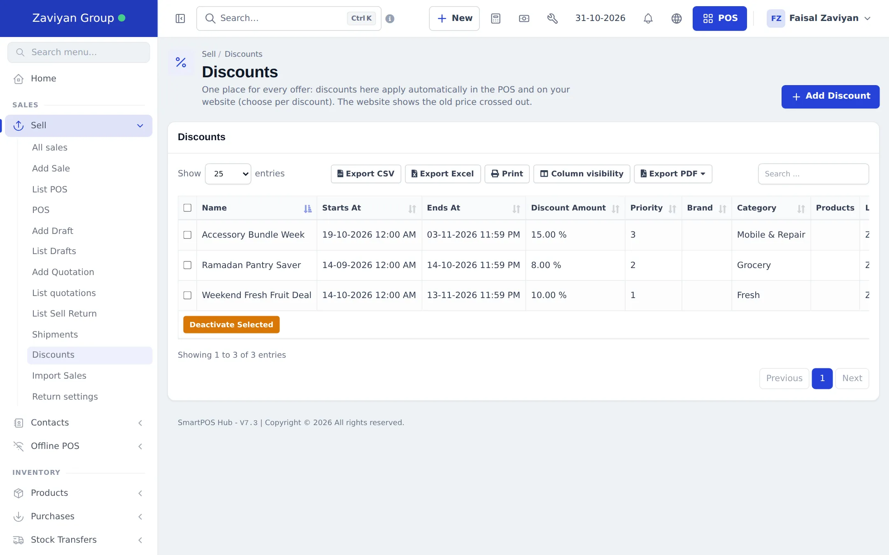889x555 pixels.
Task: Go to Shipments menu item
Action: click(55, 335)
